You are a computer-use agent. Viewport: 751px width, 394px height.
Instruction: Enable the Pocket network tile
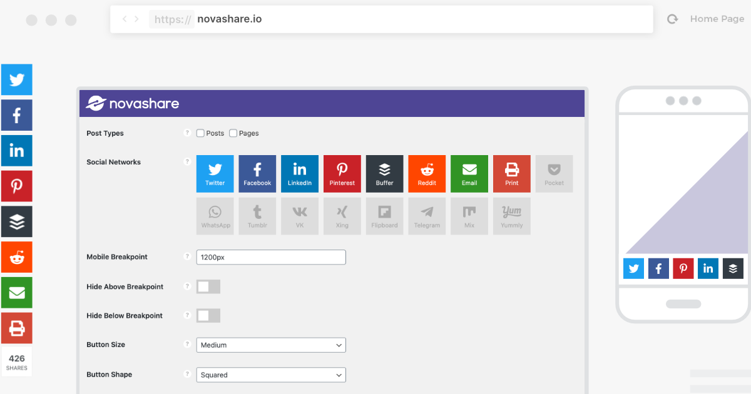tap(554, 173)
